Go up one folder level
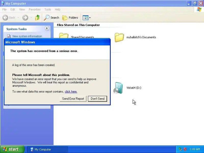The width and height of the screenshot is (204, 153). (37, 18)
